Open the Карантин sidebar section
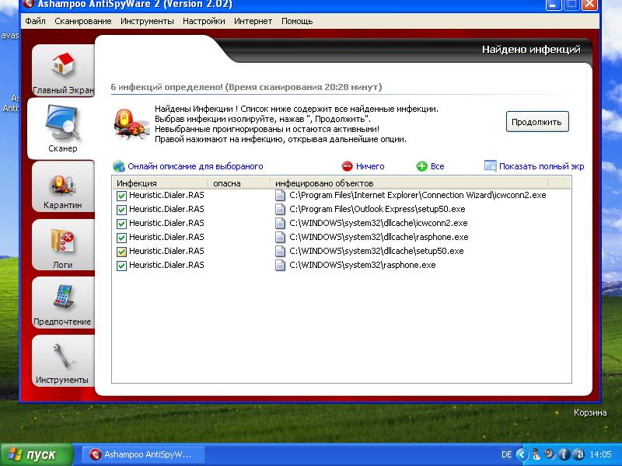This screenshot has height=466, width=622. (x=63, y=186)
